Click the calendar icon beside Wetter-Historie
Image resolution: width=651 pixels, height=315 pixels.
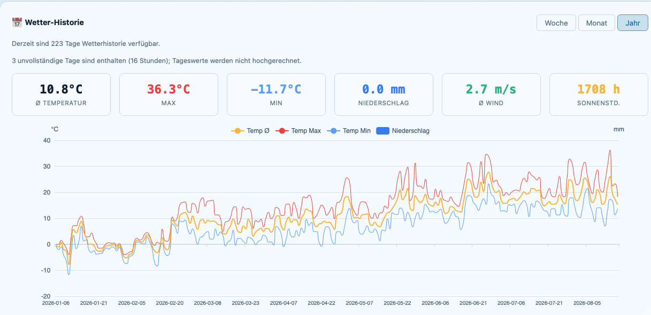click(17, 22)
